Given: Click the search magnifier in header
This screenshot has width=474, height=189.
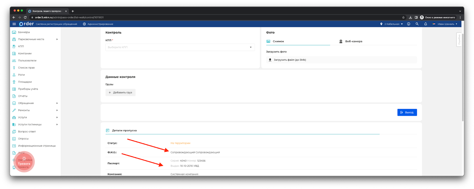Looking at the screenshot, I should pyautogui.click(x=417, y=24).
